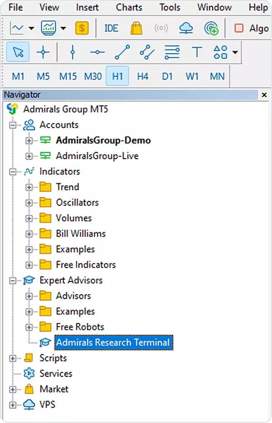Screen dimensions: 272x423
Task: Click the yellow dollar trading icon
Action: (82, 28)
